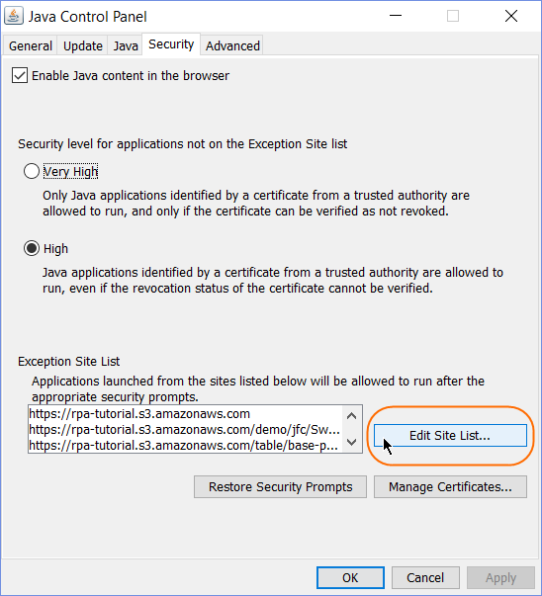This screenshot has height=596, width=542.
Task: Maximize the Java Control Panel window
Action: click(453, 16)
